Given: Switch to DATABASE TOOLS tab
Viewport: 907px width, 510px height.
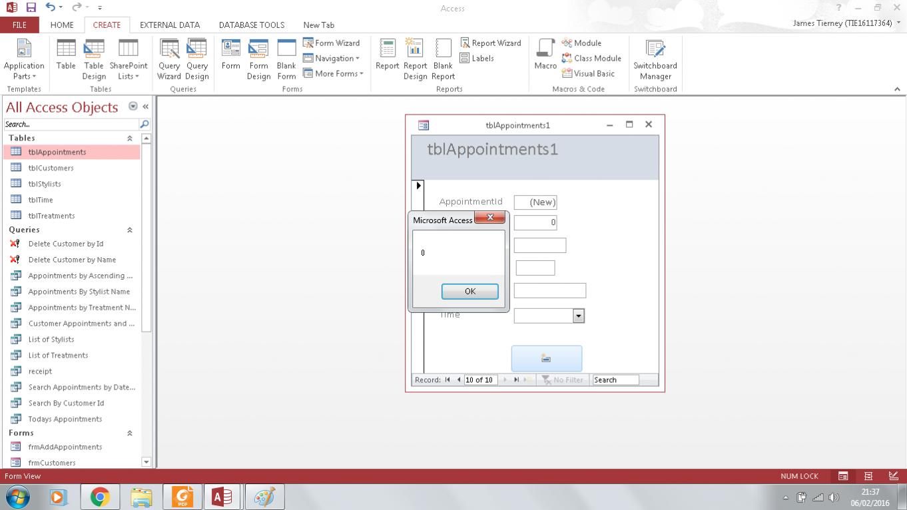Looking at the screenshot, I should tap(252, 25).
